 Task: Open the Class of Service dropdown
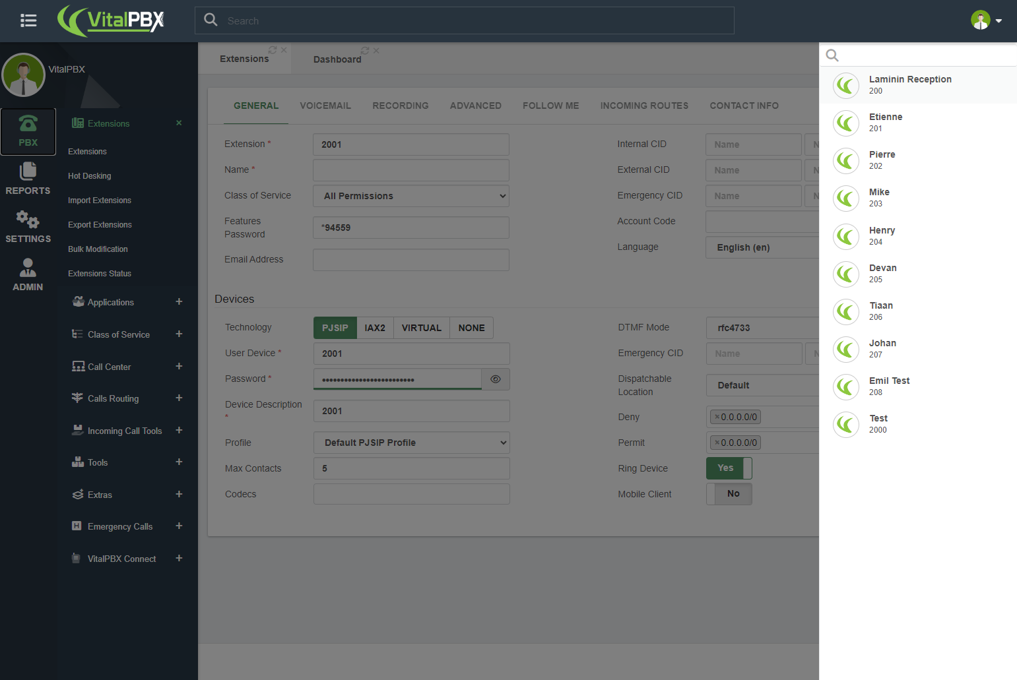tap(411, 196)
